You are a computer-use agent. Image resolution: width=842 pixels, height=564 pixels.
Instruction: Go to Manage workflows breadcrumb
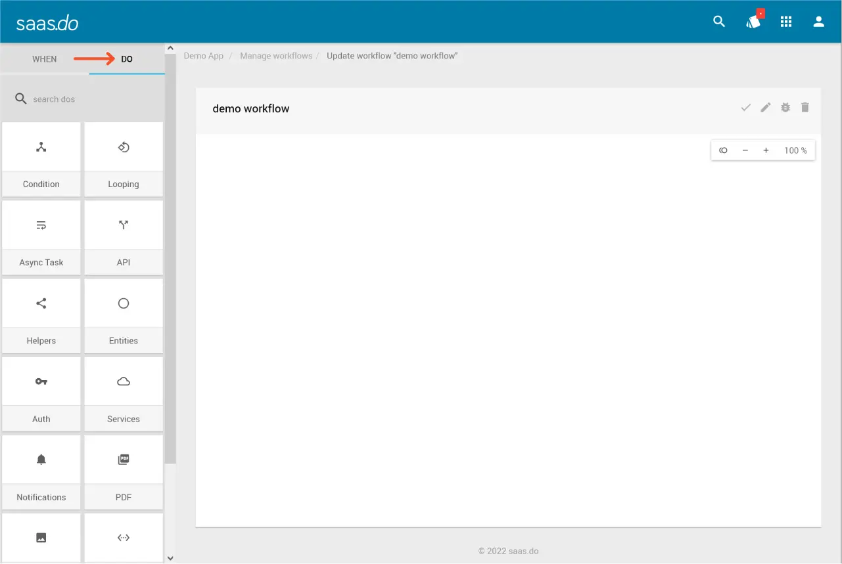(276, 56)
